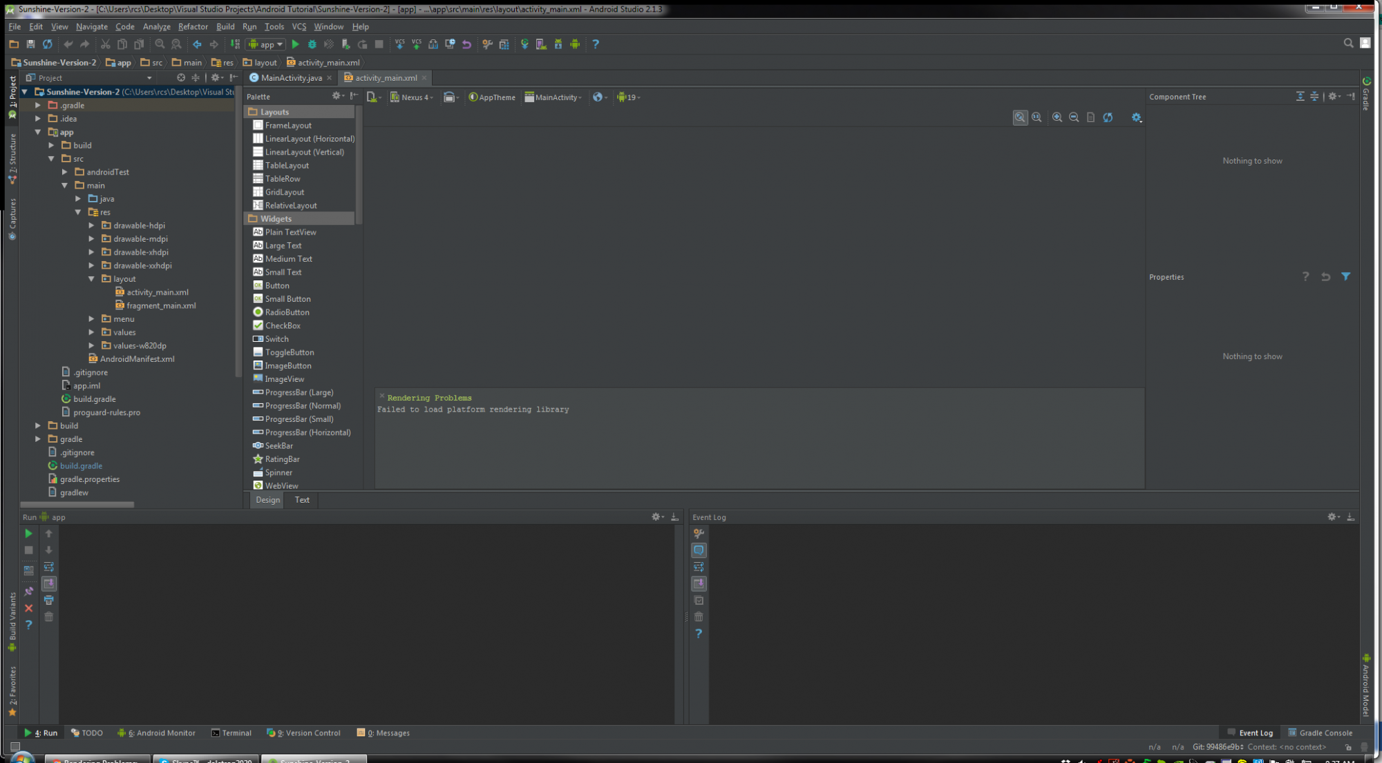Open the Refactor menu

pyautogui.click(x=193, y=26)
